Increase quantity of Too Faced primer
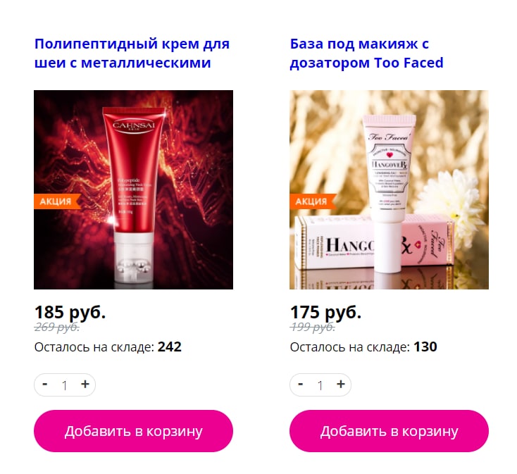 click(341, 385)
